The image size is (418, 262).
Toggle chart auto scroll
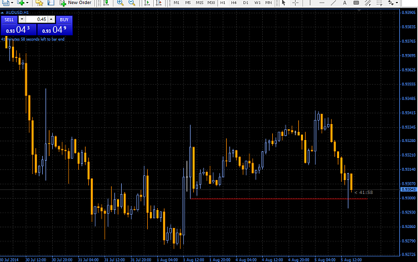pos(147,3)
